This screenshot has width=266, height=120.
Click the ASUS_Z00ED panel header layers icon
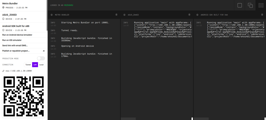click(x=124, y=15)
